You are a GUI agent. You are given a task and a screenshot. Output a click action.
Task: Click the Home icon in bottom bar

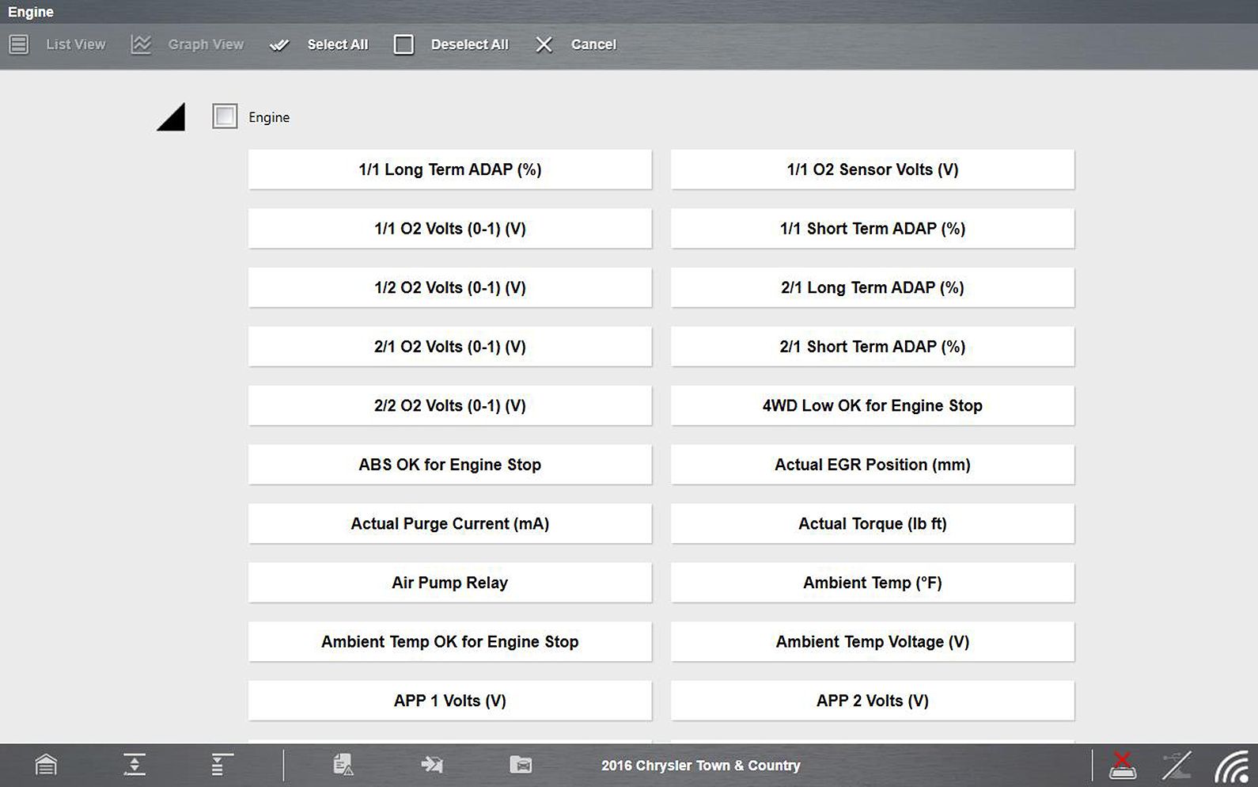(46, 765)
